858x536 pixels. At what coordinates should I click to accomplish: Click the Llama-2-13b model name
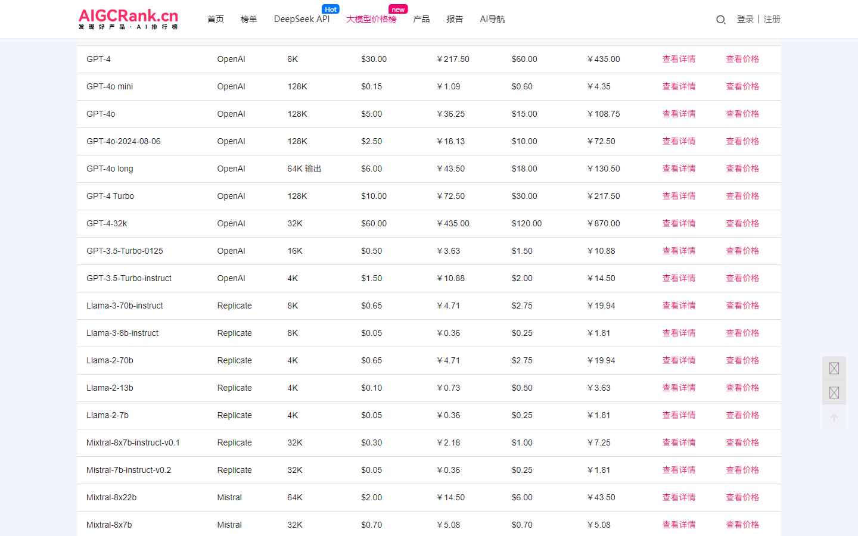click(110, 388)
